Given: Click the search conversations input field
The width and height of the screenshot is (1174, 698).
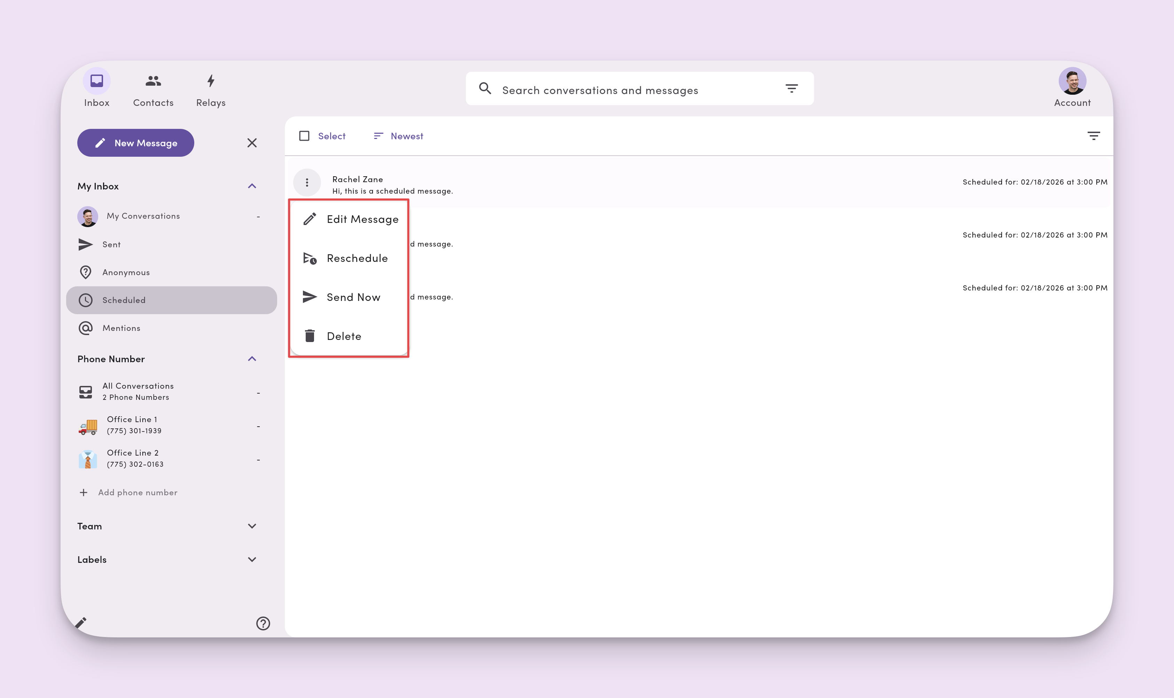Looking at the screenshot, I should 630,90.
